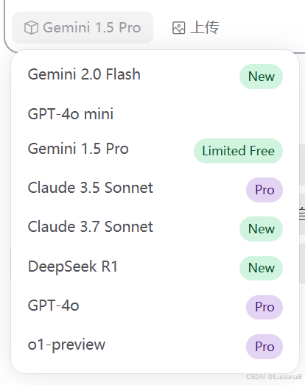Click the Limited Free badge
305x385 pixels.
238,151
